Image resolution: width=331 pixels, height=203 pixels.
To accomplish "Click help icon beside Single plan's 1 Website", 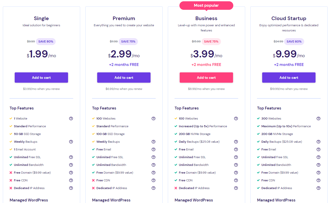I will click(x=71, y=119).
